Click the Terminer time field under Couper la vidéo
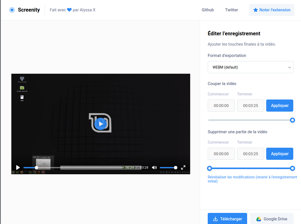The image size is (301, 224). (x=250, y=106)
